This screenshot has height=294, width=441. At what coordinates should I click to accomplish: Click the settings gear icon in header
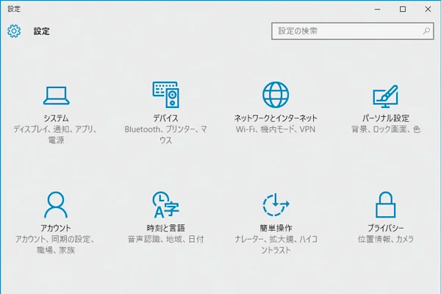14,31
